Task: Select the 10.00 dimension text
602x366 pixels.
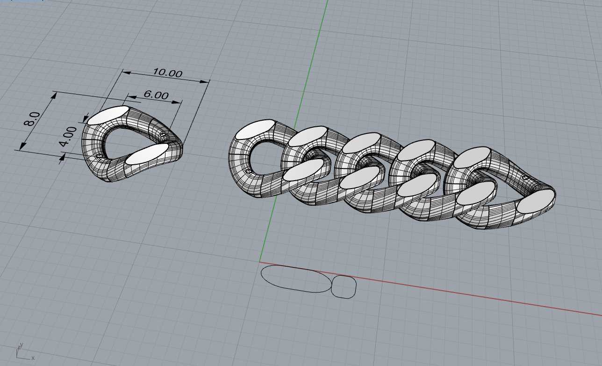Action: point(167,73)
